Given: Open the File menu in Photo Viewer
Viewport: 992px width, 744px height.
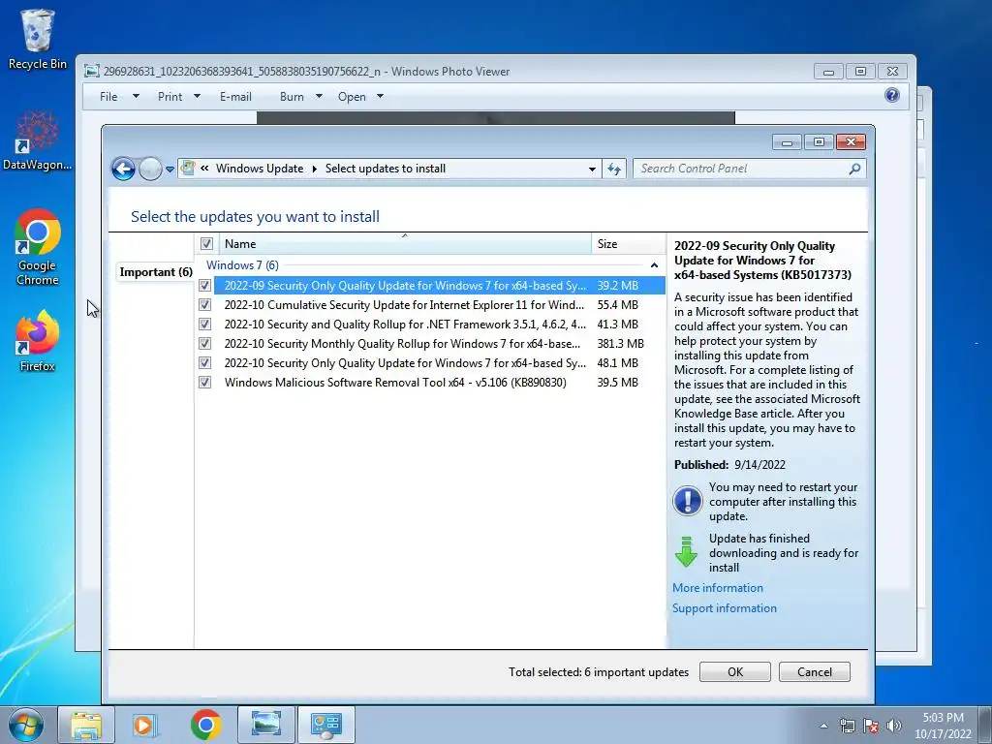Looking at the screenshot, I should pos(108,96).
